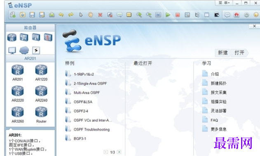Click the Print toolbar icon

(x=52, y=15)
